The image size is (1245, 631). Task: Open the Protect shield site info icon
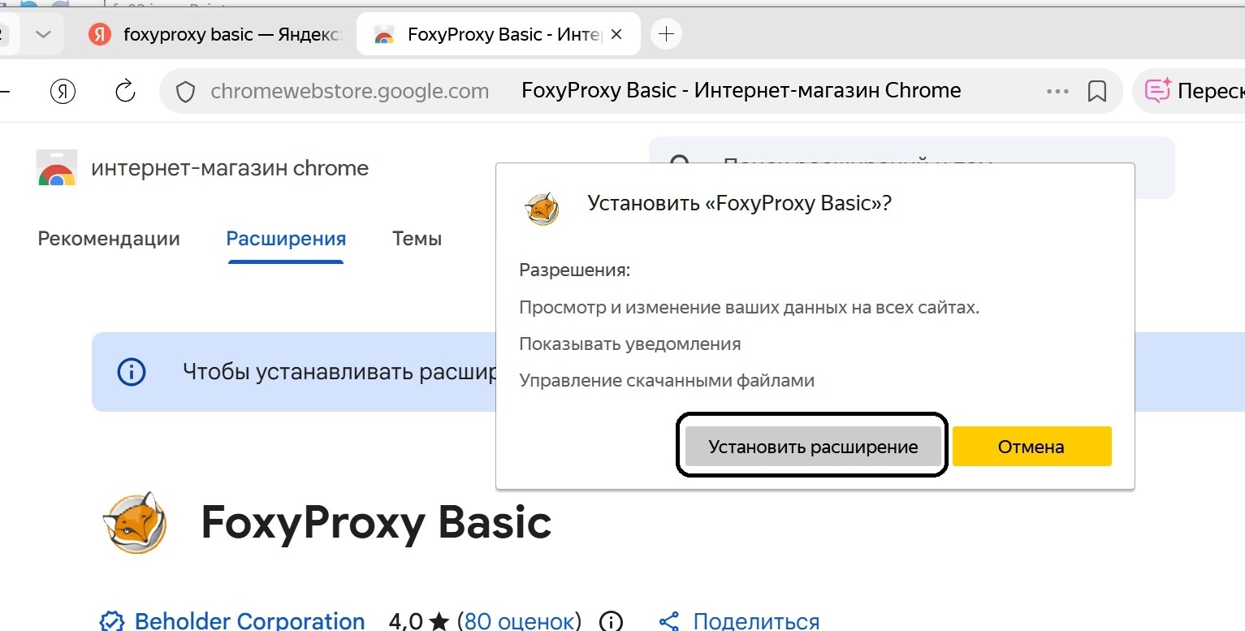[x=185, y=92]
